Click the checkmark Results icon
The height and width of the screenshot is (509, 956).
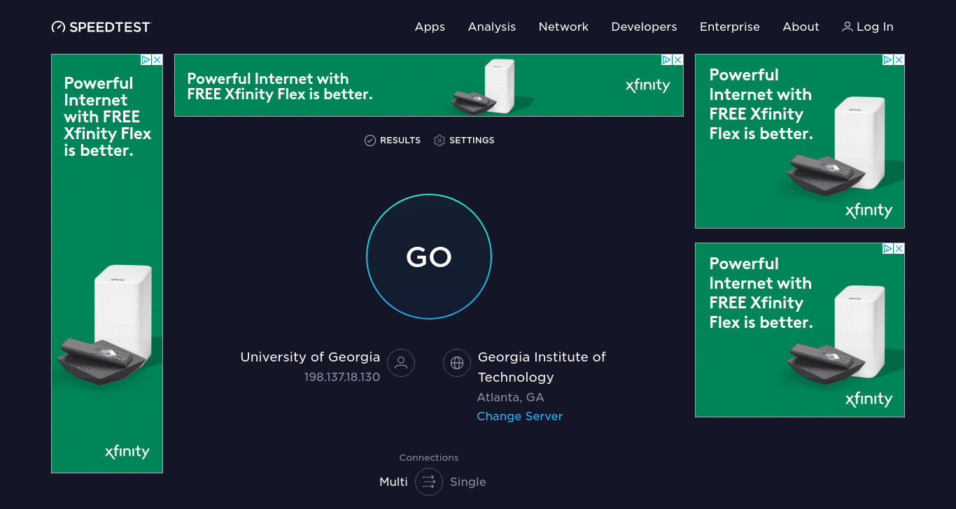(x=370, y=141)
